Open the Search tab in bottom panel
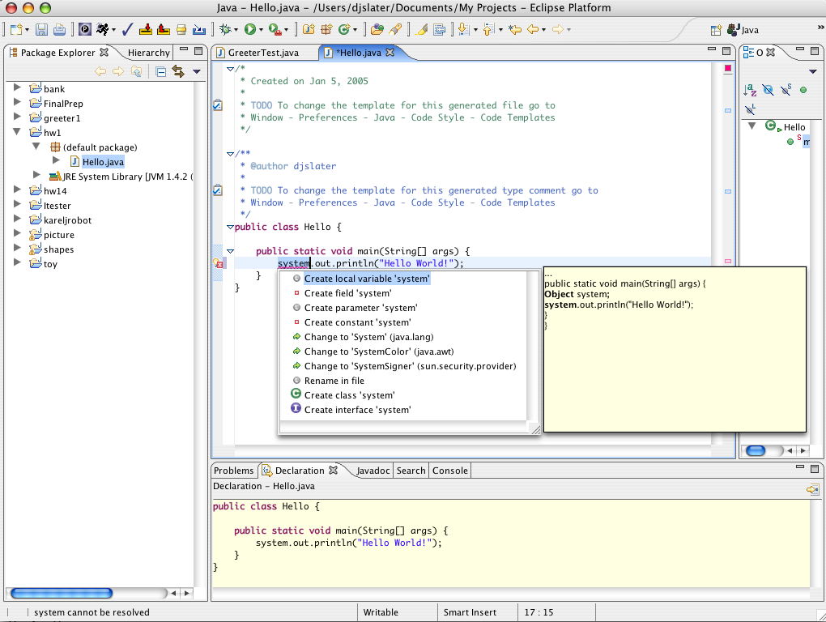The image size is (826, 622). pos(411,471)
